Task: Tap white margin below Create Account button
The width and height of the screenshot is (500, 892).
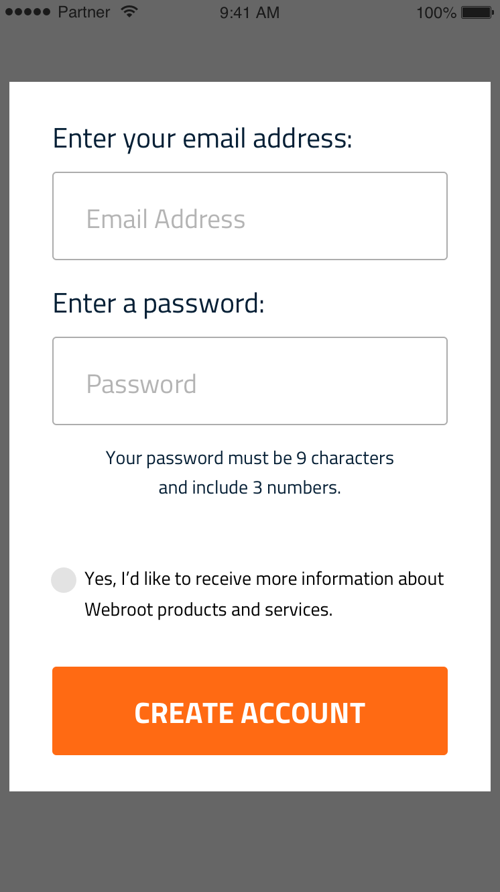Action: tap(249, 773)
